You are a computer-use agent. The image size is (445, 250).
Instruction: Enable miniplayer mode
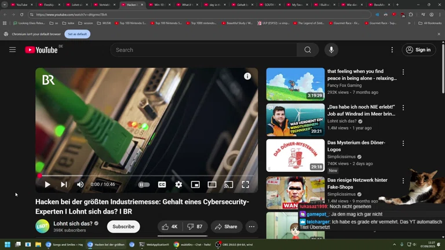tap(195, 185)
